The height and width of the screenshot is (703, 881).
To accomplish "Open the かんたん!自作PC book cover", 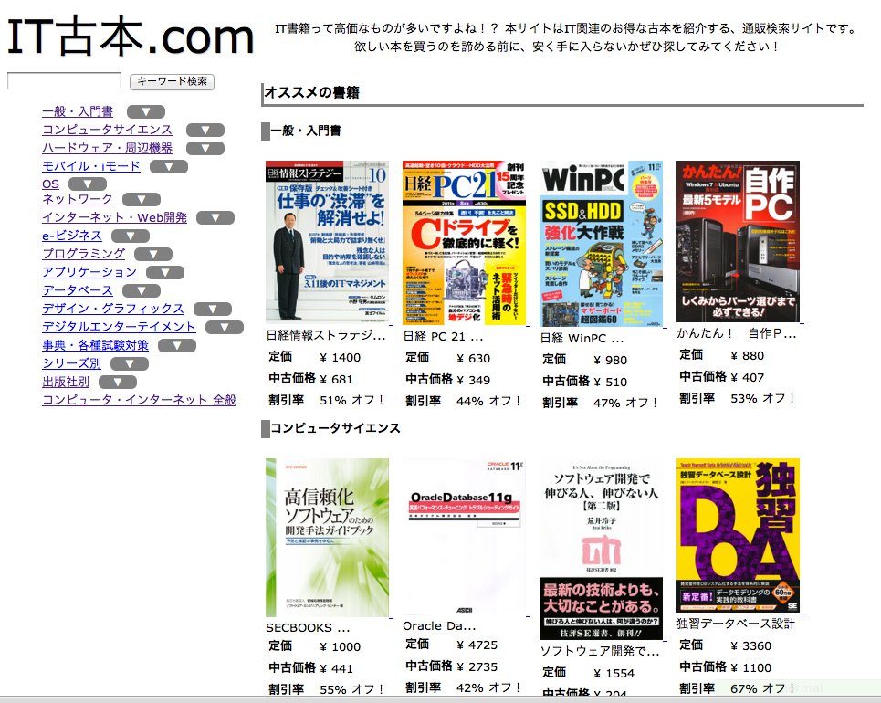I will 738,241.
